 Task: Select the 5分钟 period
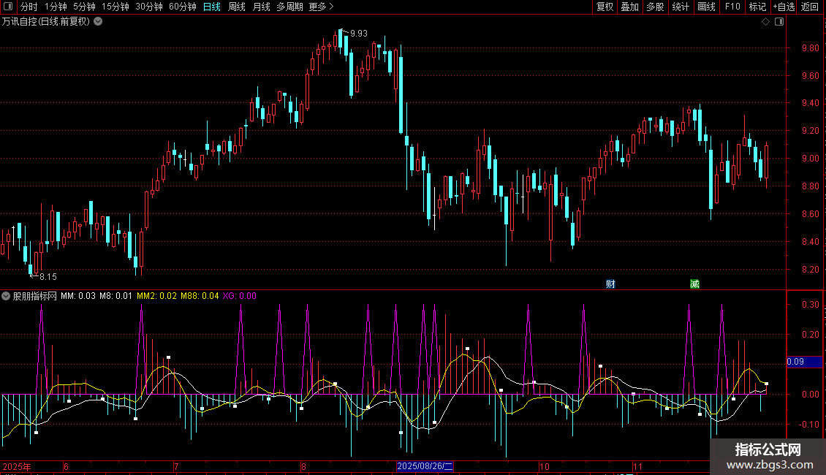tap(84, 7)
